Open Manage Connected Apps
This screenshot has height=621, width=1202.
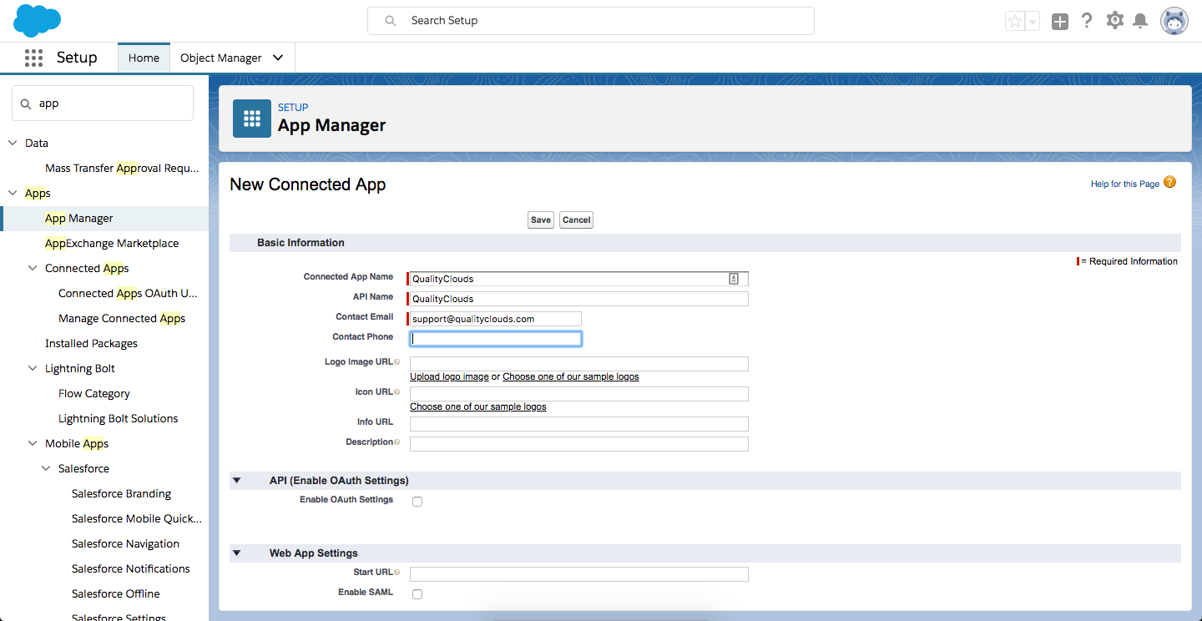tap(122, 318)
